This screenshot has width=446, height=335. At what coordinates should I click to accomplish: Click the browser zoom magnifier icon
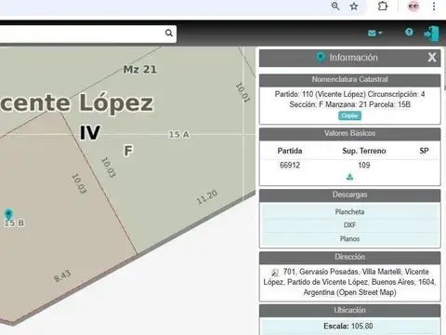pyautogui.click(x=335, y=7)
